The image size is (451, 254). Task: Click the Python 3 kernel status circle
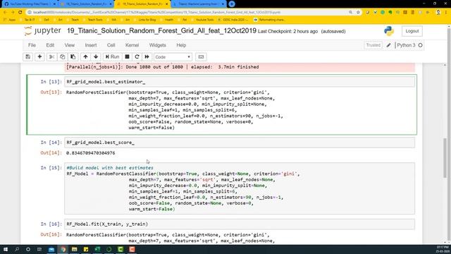tap(420, 45)
